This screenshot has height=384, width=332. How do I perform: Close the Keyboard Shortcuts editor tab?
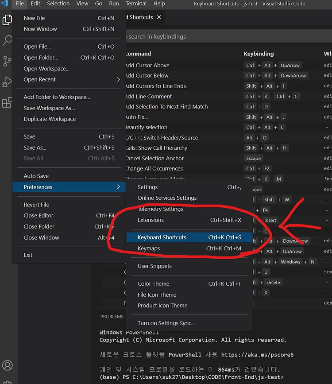click(159, 17)
